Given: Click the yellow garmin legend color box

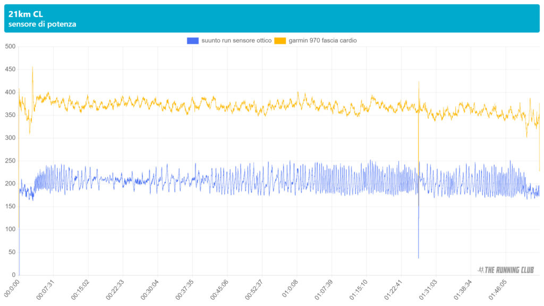Looking at the screenshot, I should [280, 40].
